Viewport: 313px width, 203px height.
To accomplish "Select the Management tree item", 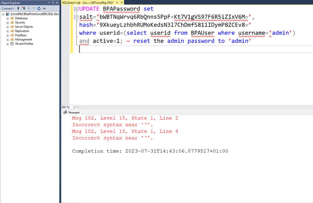I will click(23, 39).
